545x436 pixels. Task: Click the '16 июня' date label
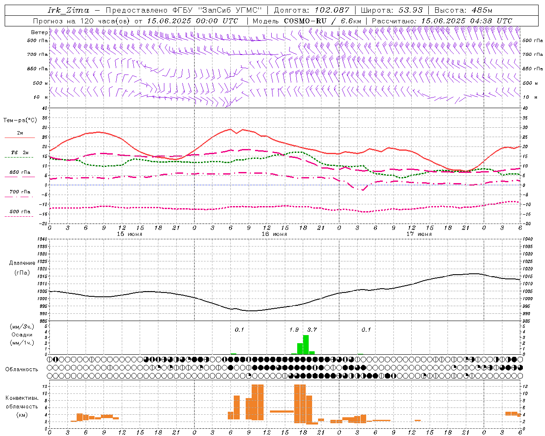(x=274, y=234)
